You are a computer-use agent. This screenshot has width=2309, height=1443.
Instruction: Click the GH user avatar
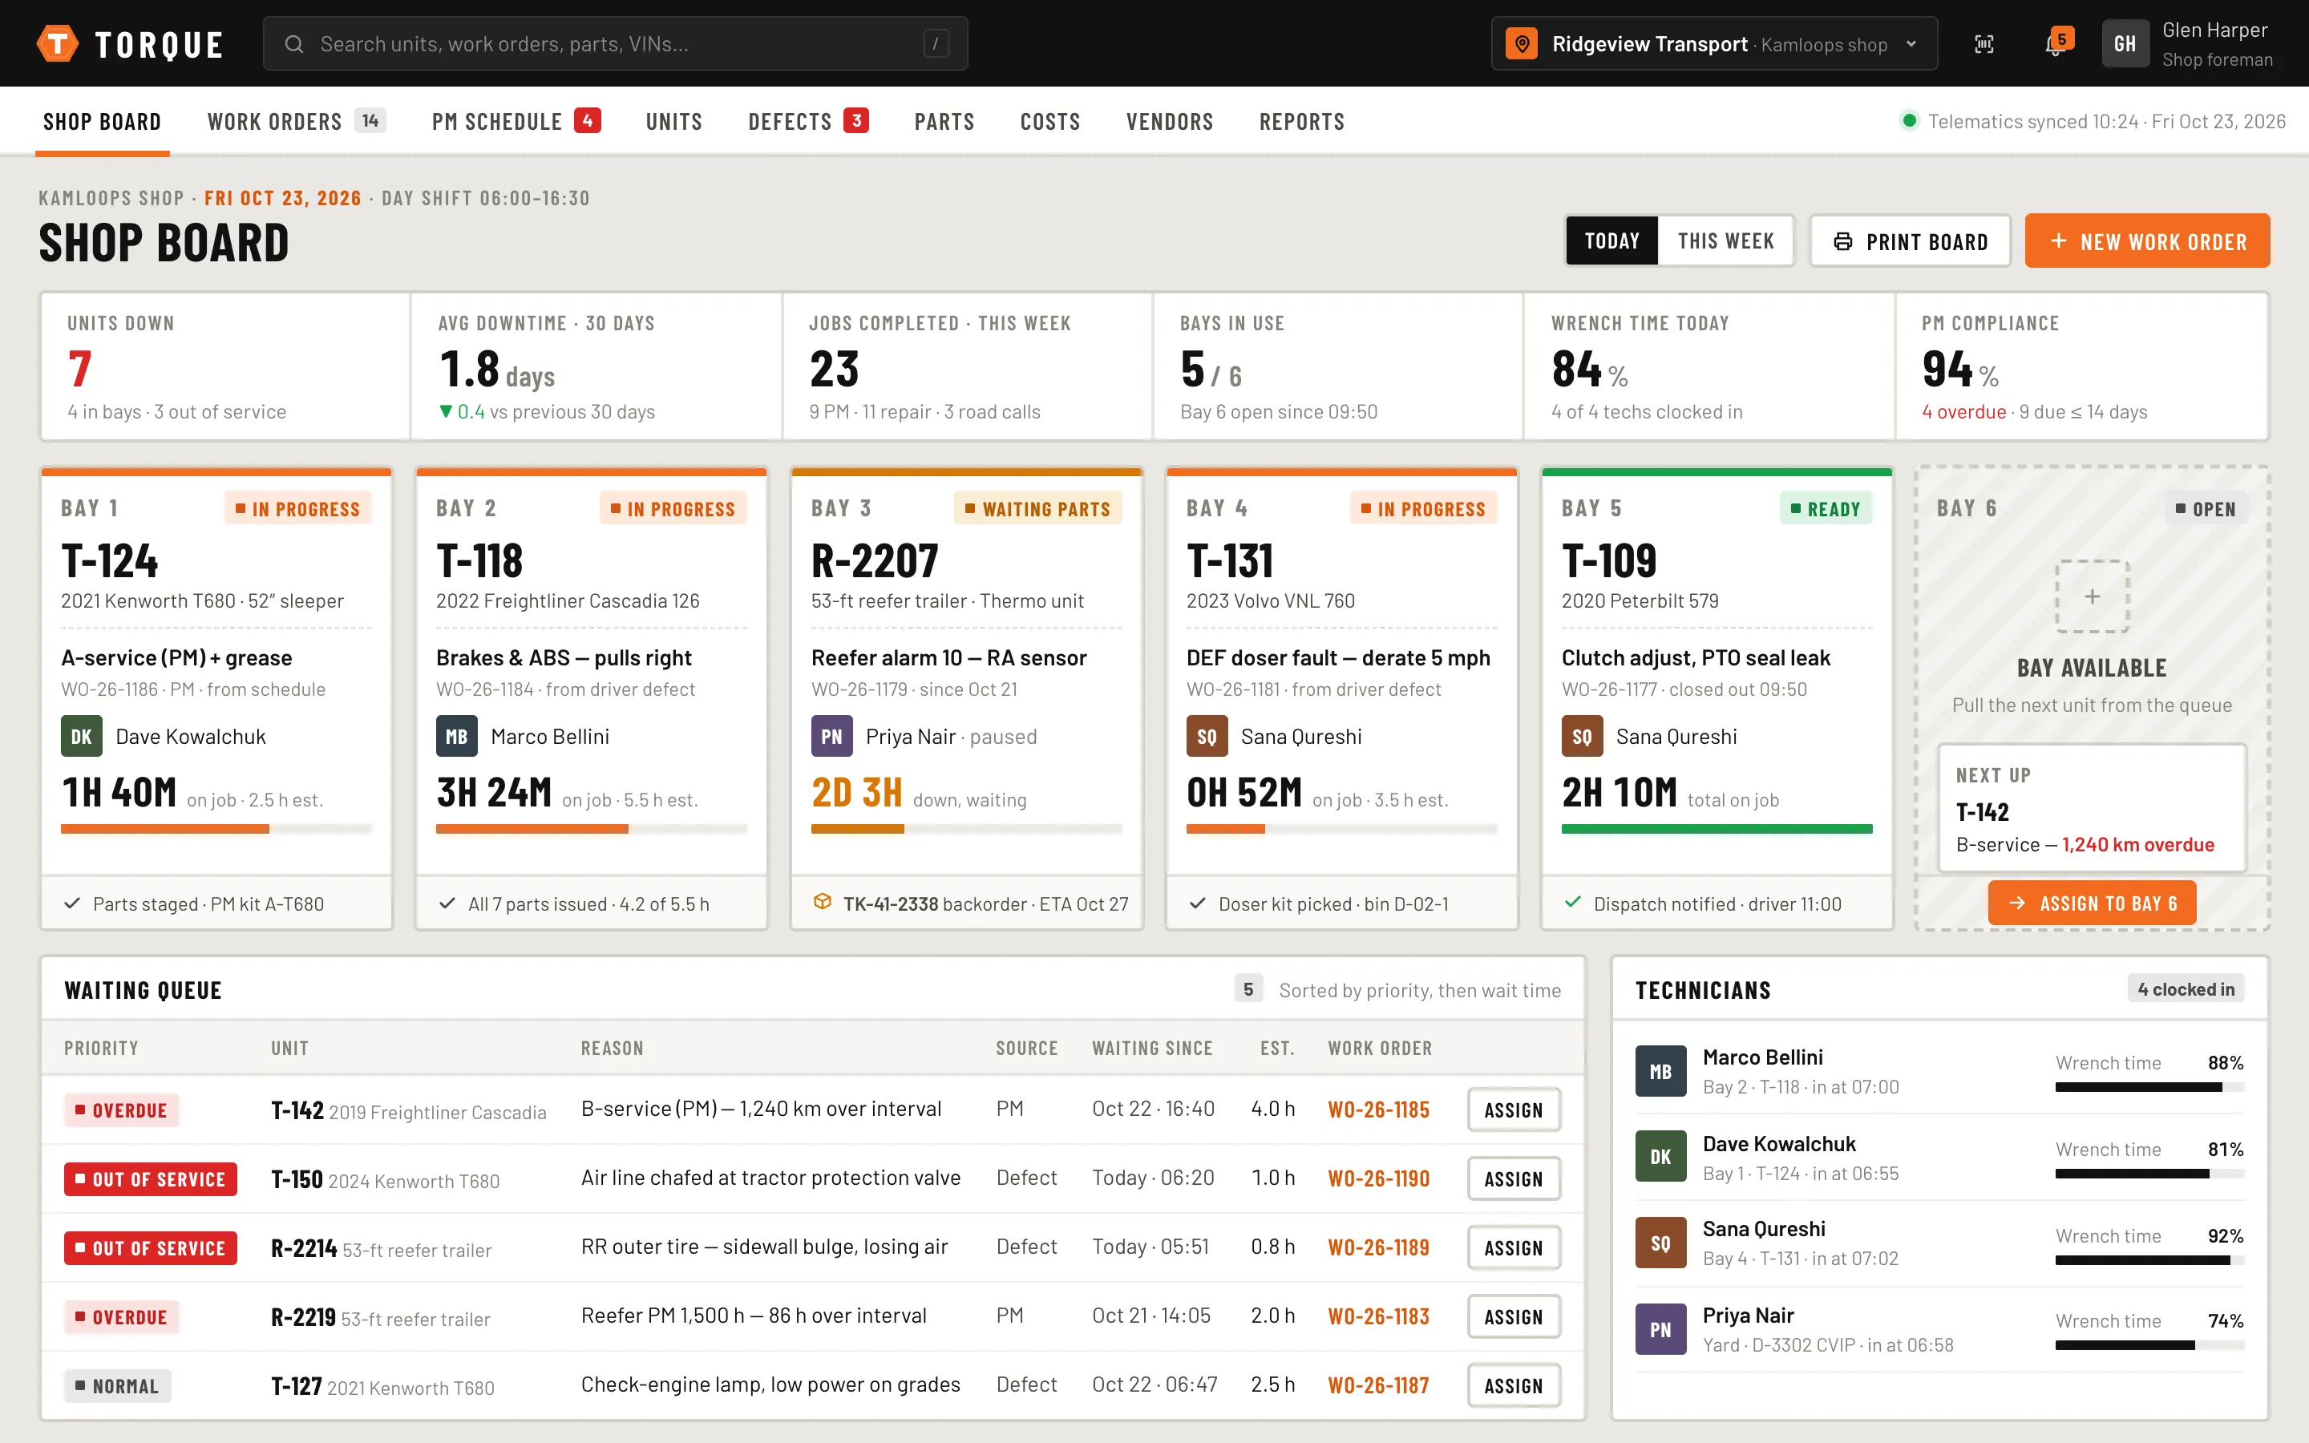(2125, 44)
